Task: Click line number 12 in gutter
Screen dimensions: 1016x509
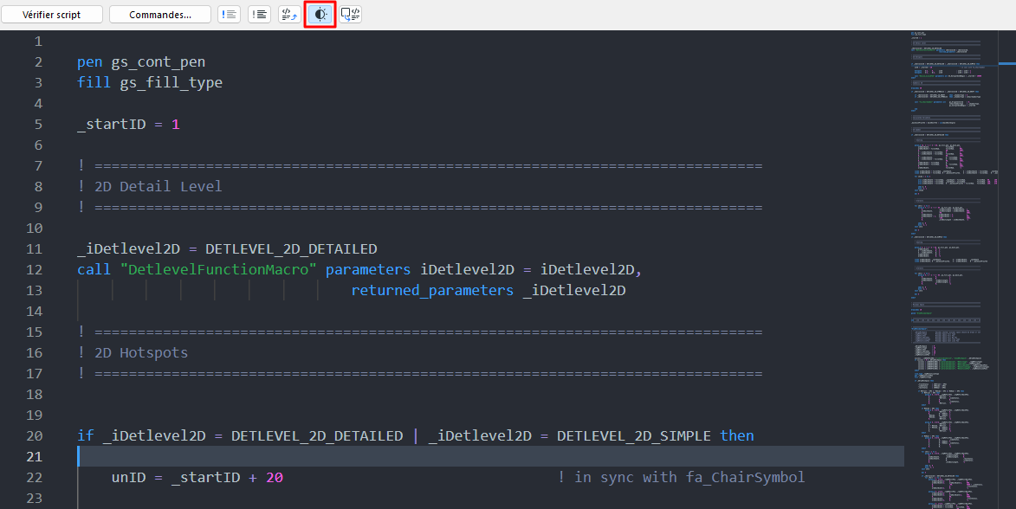Action: pyautogui.click(x=35, y=269)
